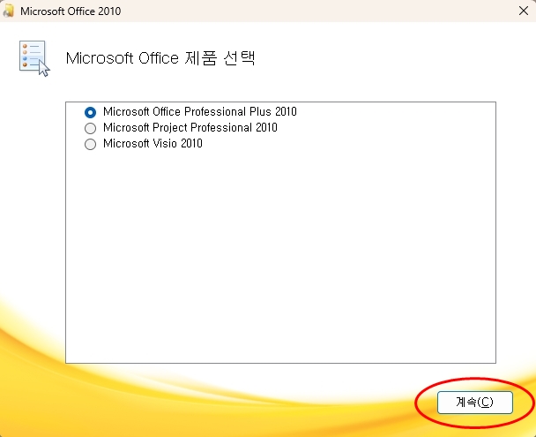Click the Office icon in the title bar

pyautogui.click(x=9, y=11)
